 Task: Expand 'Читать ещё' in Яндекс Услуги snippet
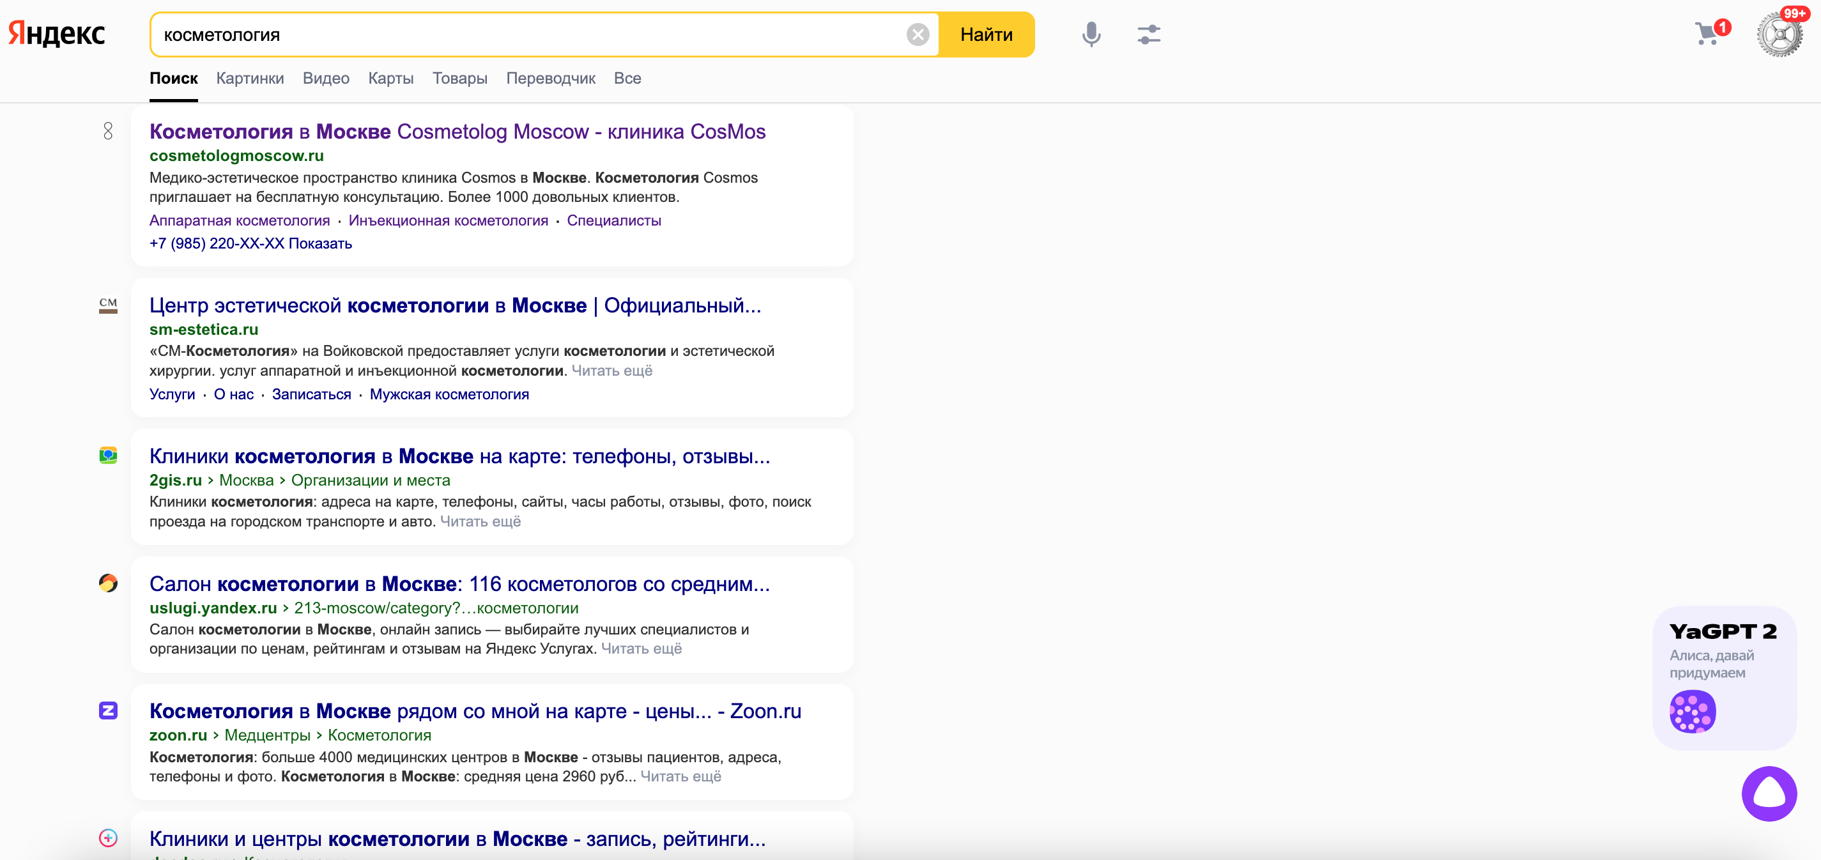(641, 649)
